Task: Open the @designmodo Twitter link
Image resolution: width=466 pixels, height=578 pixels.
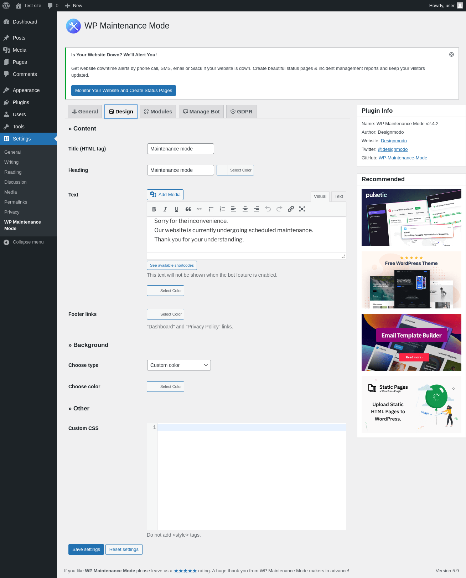Action: click(x=393, y=149)
